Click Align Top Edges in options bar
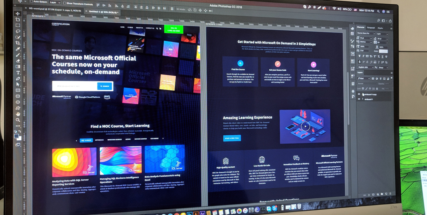This screenshot has width=427, height=215. (98, 5)
